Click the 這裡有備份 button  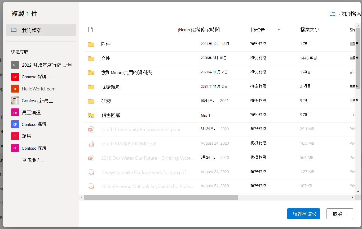pyautogui.click(x=303, y=214)
